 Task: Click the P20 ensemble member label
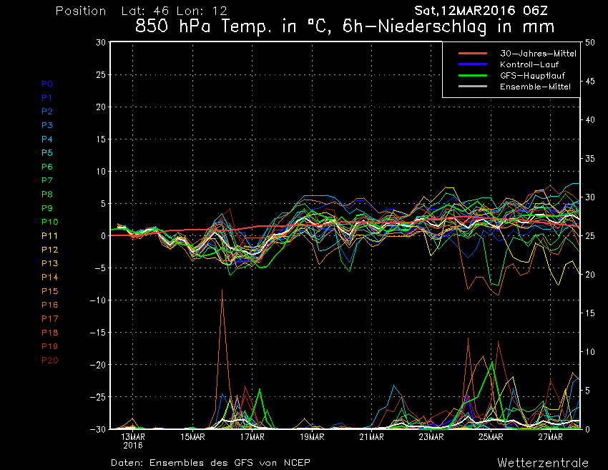49,360
